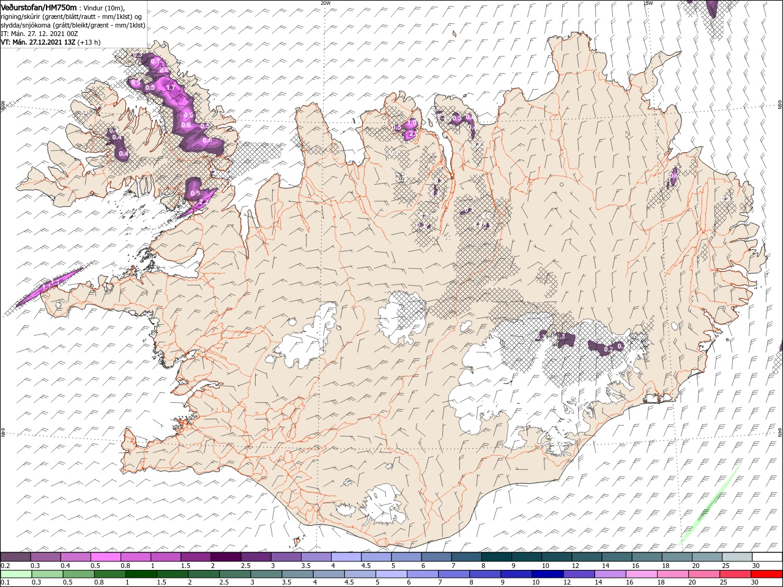Image resolution: width=783 pixels, height=587 pixels.
Task: Select the dark teal 8 top-row swatch
Action: (497, 557)
